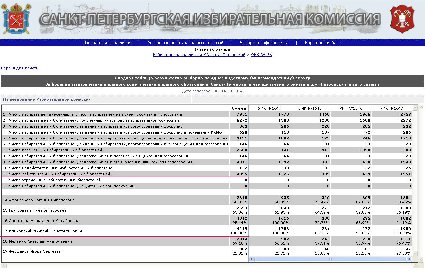This screenshot has width=425, height=276.
Task: Click the table's horizontal scrollbar left arrow
Action: [x=252, y=259]
